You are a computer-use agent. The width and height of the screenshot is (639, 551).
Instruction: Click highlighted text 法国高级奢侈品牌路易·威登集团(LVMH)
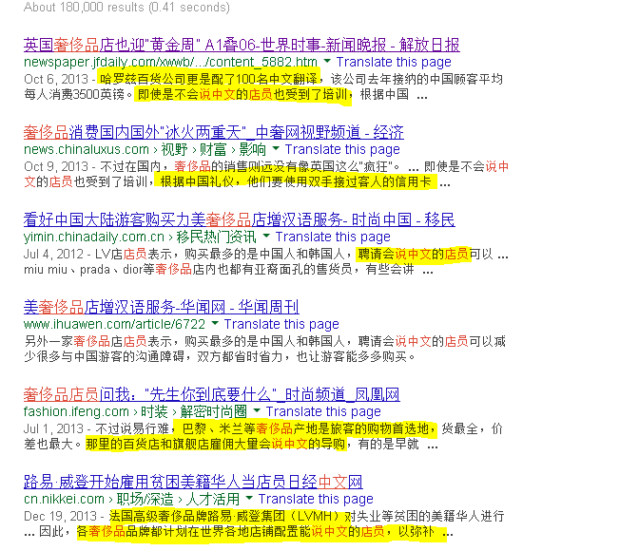click(224, 517)
